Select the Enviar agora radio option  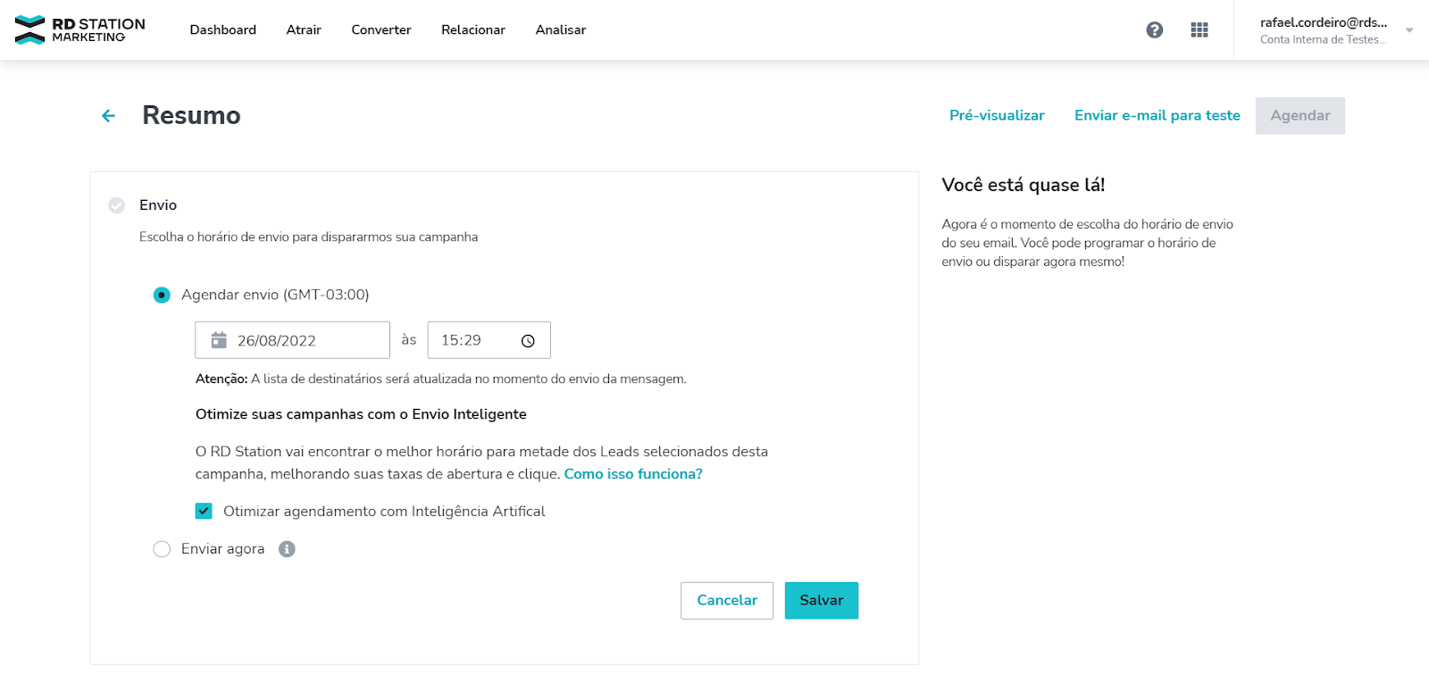tap(162, 549)
